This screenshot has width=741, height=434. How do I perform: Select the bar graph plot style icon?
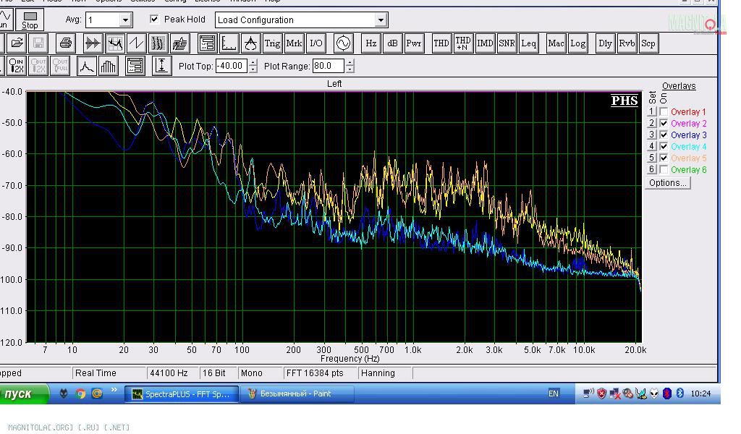109,66
